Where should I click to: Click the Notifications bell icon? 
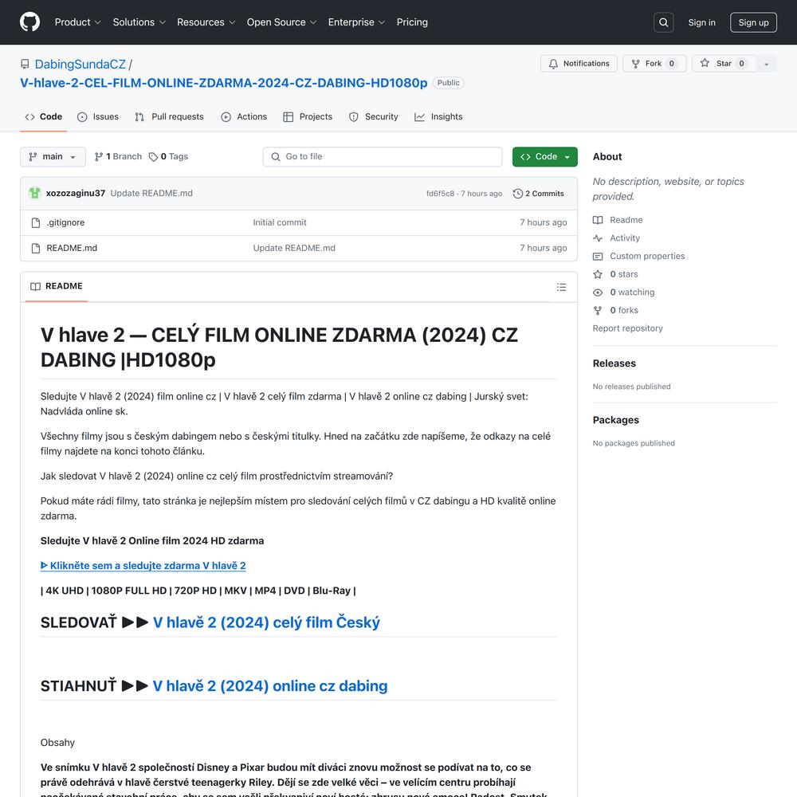tap(553, 64)
